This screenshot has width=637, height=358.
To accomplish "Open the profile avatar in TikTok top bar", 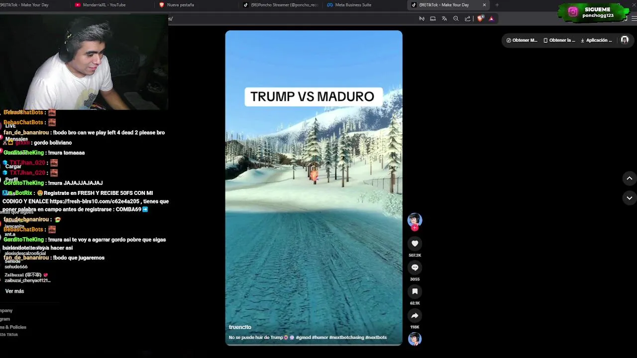I will pyautogui.click(x=625, y=40).
